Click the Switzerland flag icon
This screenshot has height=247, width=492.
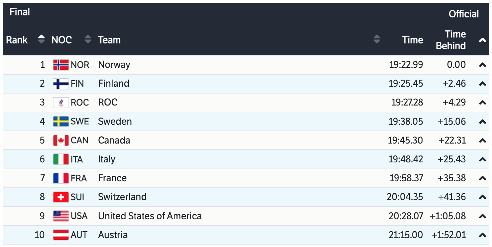click(61, 197)
